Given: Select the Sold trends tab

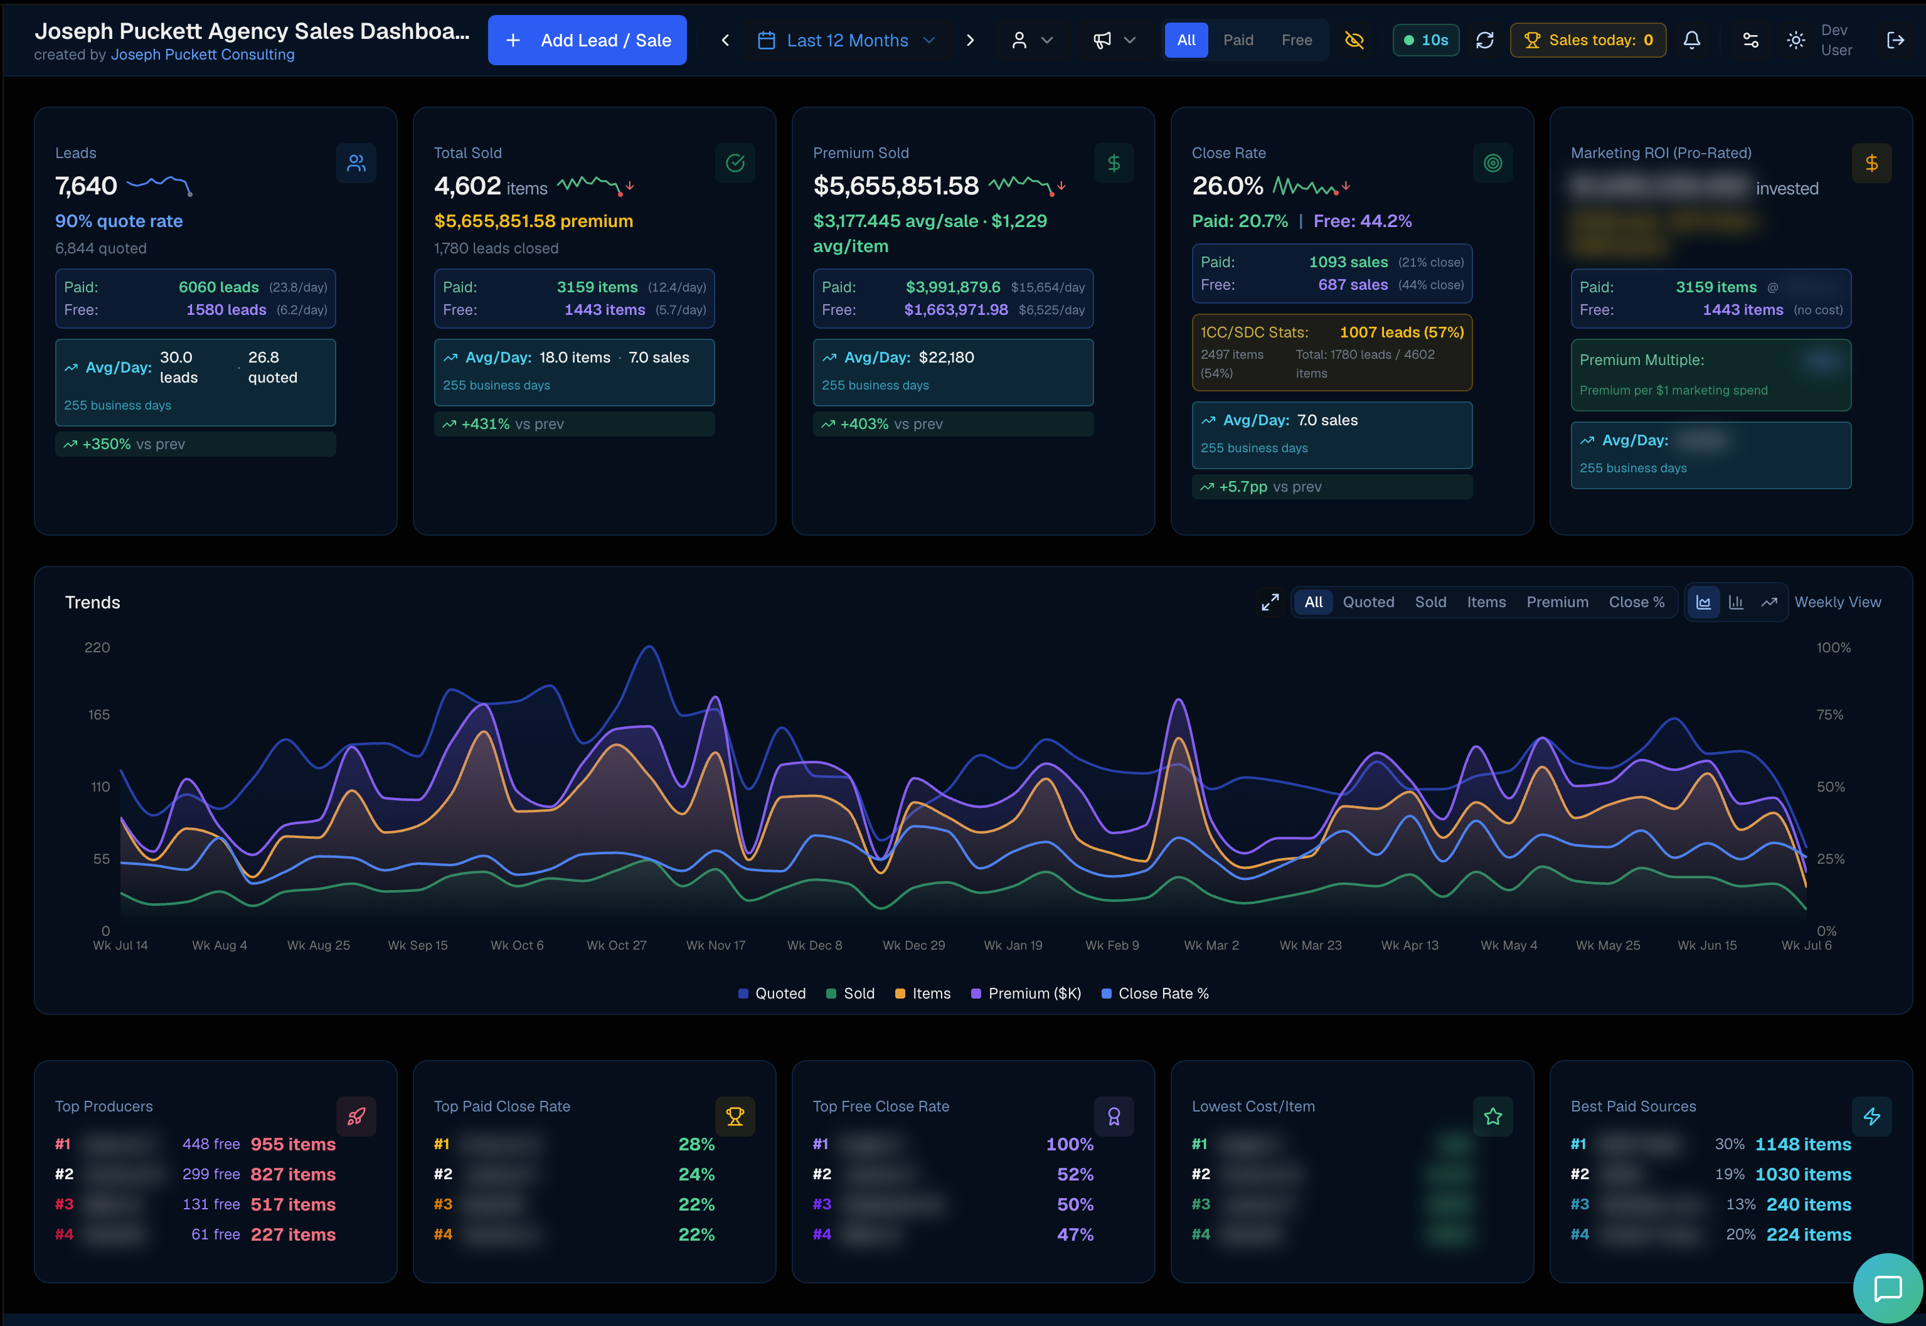Looking at the screenshot, I should (x=1430, y=602).
